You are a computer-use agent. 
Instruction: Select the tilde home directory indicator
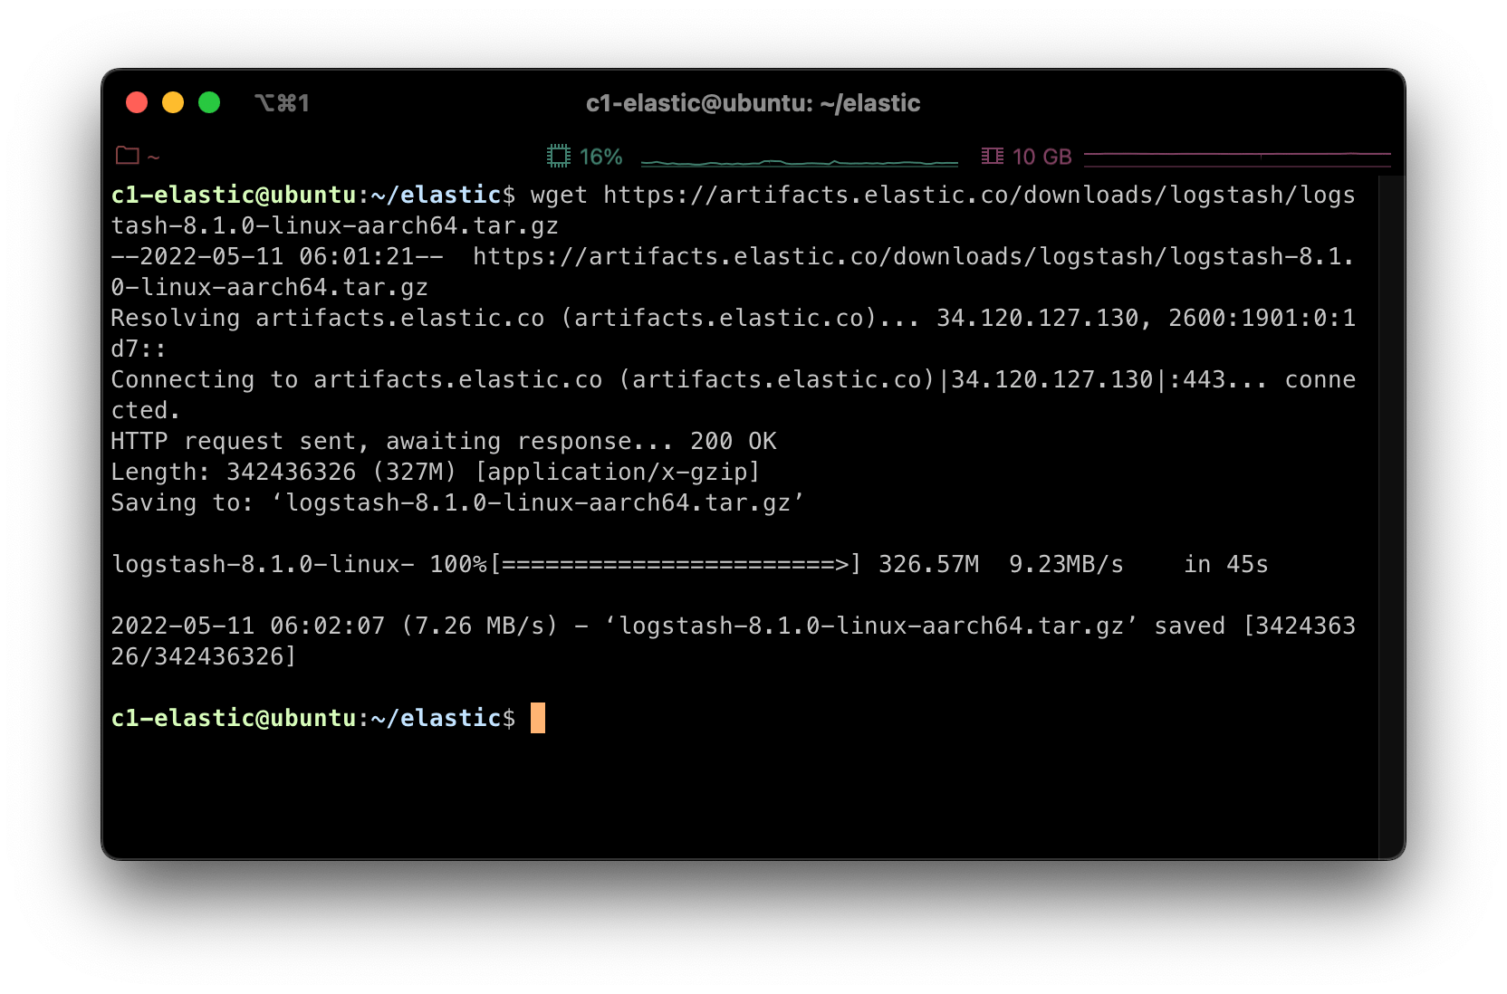(152, 156)
